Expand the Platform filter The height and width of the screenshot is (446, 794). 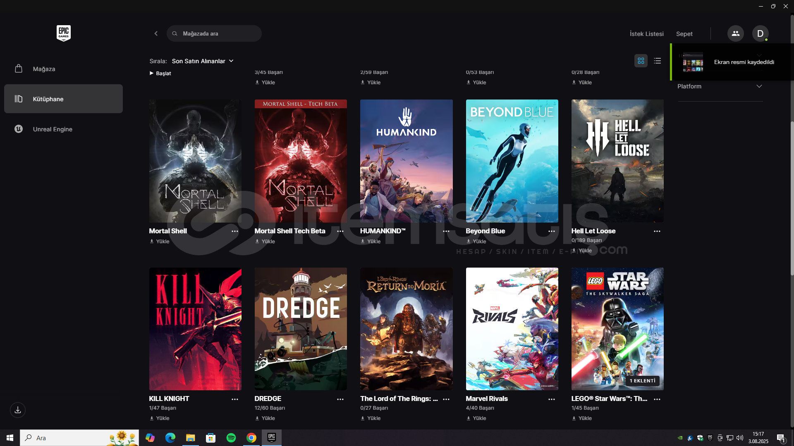tap(720, 86)
